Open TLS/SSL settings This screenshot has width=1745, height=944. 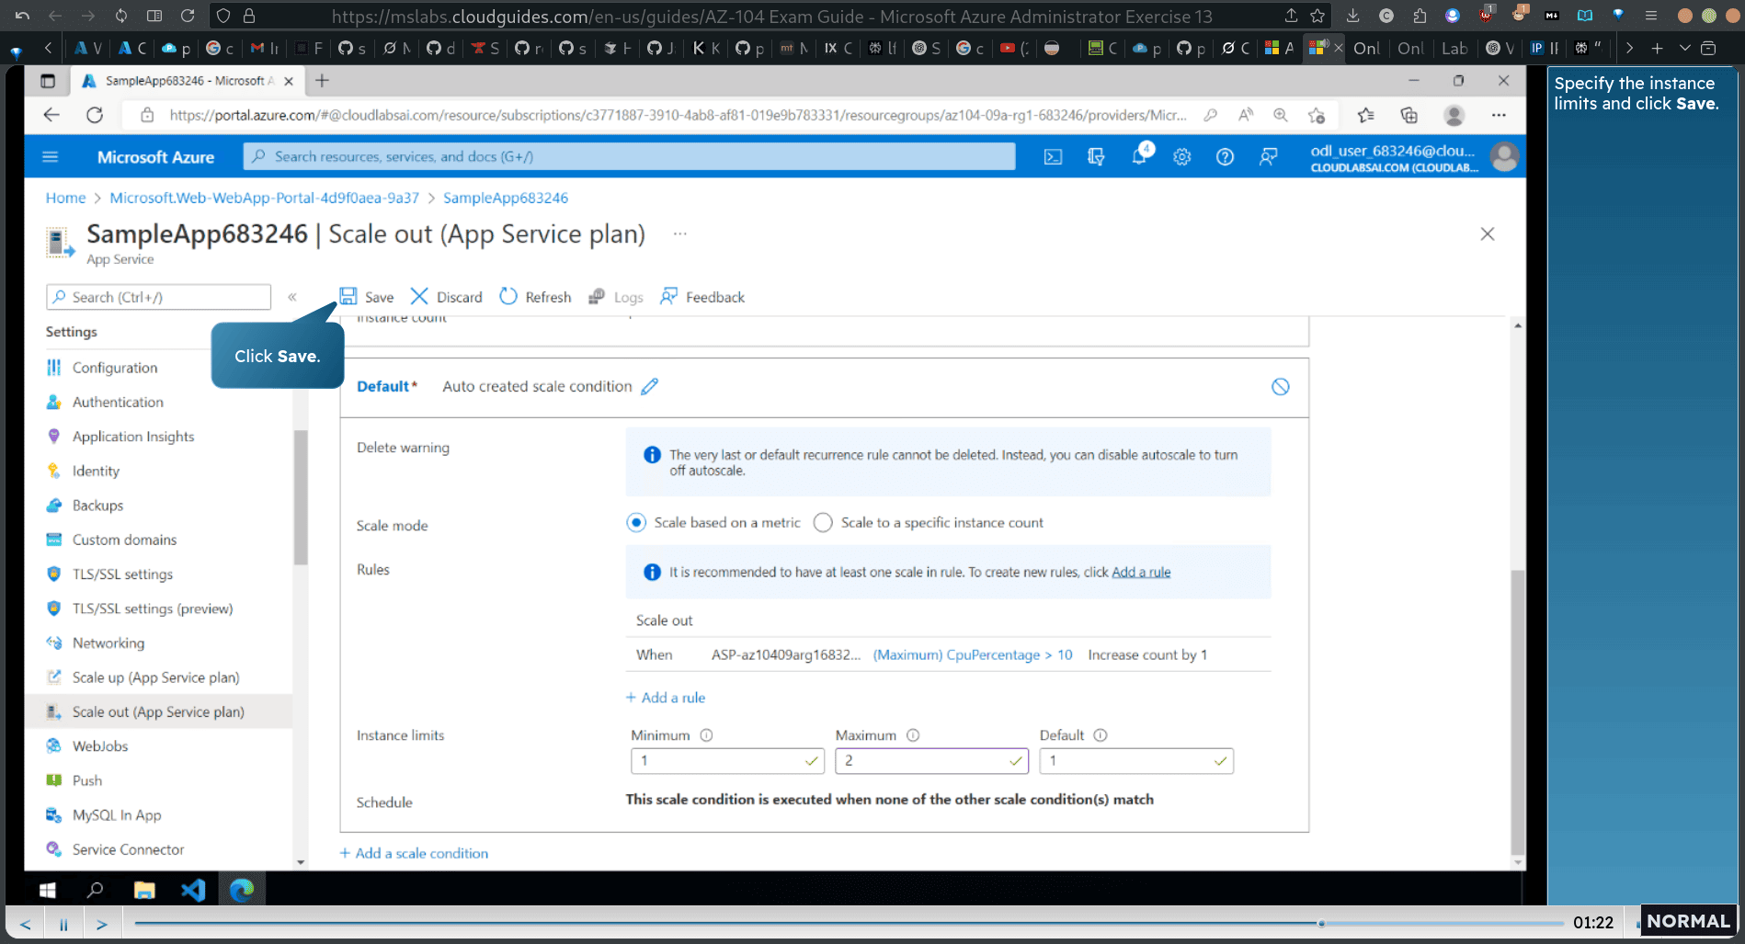click(x=122, y=574)
